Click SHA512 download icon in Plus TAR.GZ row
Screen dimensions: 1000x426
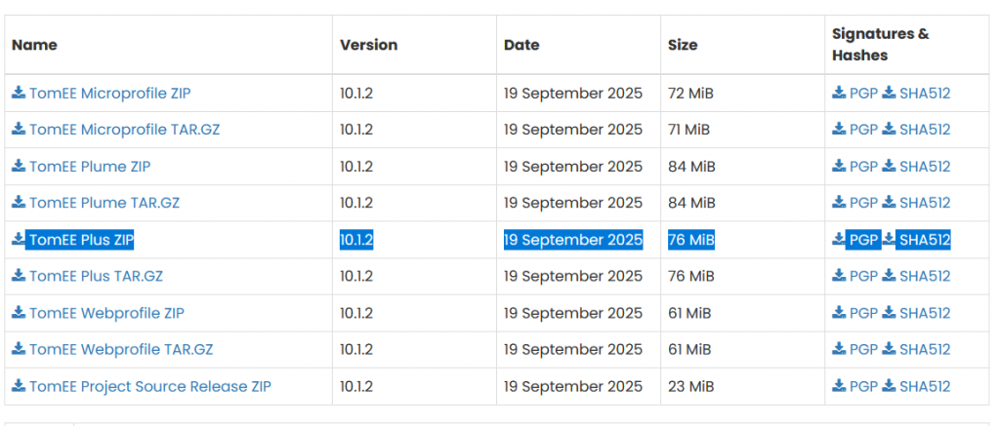tap(889, 276)
